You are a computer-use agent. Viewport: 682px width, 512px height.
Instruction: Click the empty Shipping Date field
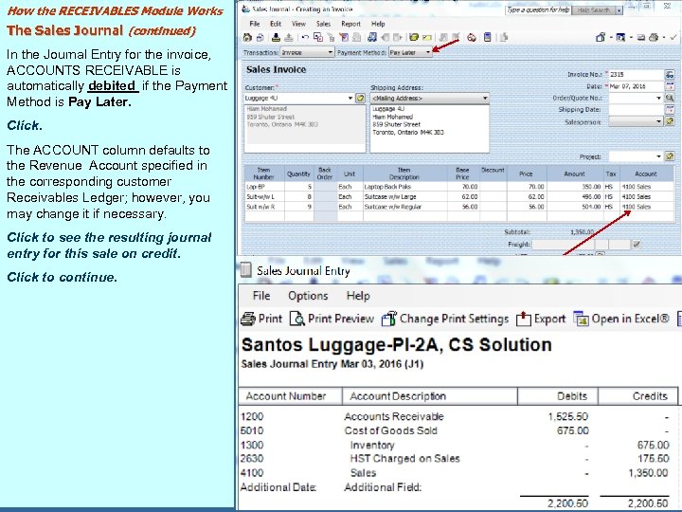[x=636, y=110]
